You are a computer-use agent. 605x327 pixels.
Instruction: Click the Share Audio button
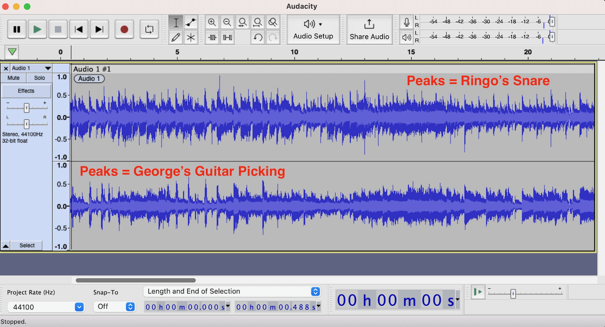(370, 29)
